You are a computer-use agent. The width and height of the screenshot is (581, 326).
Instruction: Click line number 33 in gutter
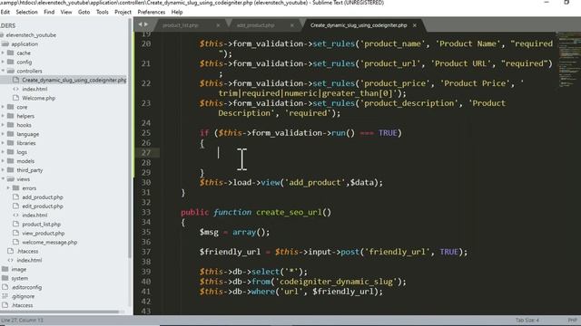(146, 212)
